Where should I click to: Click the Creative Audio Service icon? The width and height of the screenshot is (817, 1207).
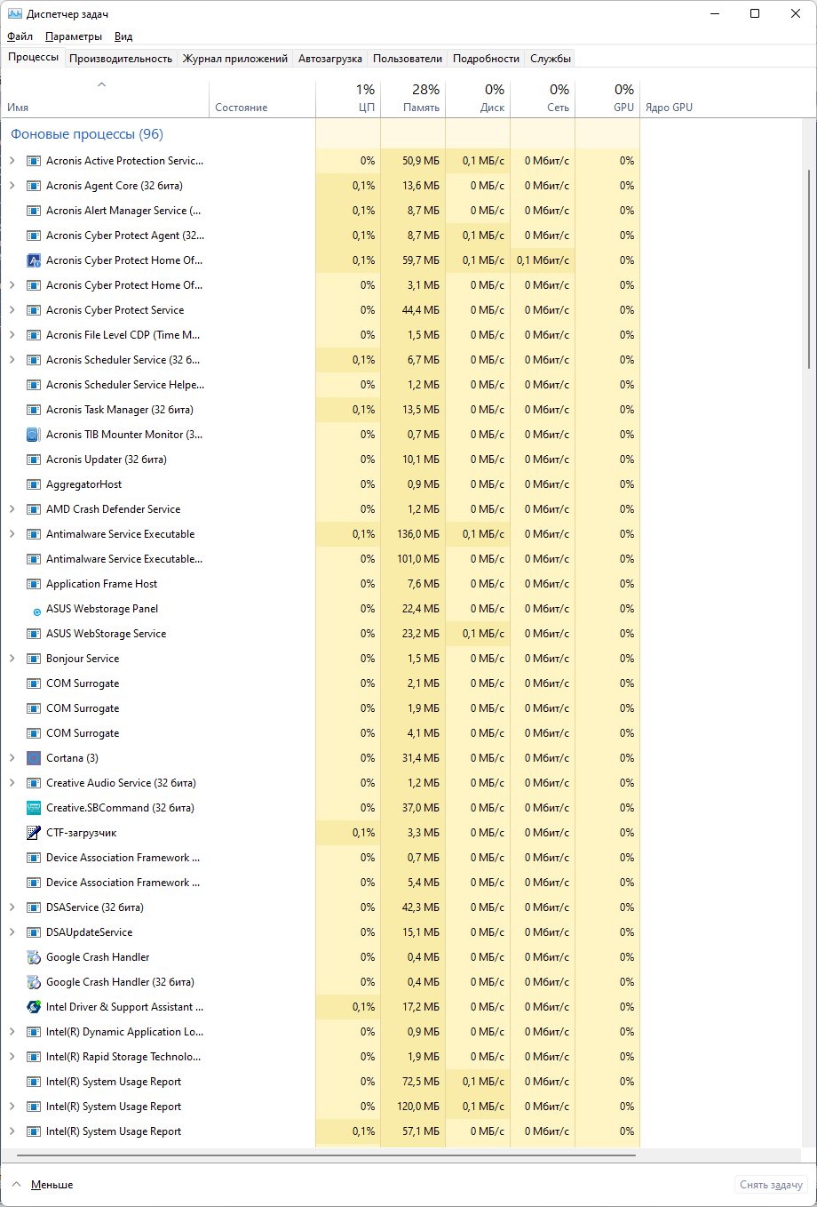coord(34,783)
